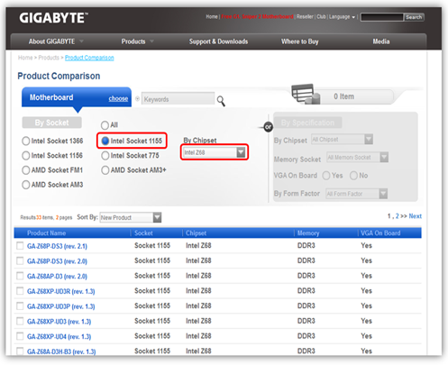Click the By Socket filter button
Viewport: 448px width, 365px height.
click(51, 123)
